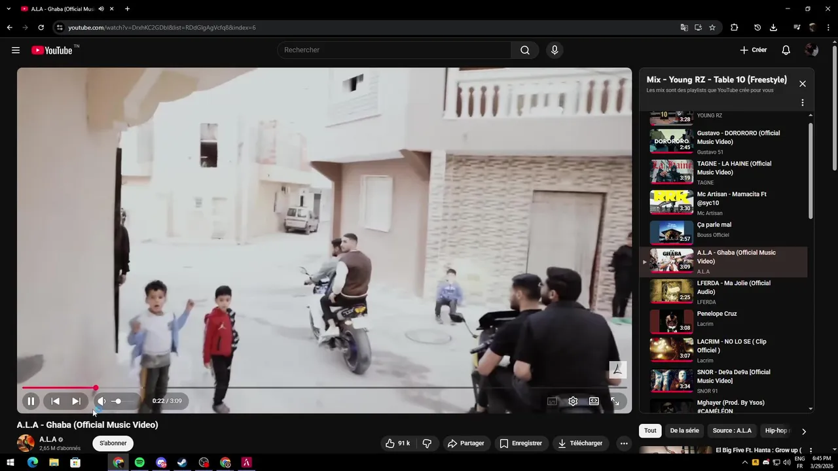Close the Mix playlist panel

tap(803, 84)
